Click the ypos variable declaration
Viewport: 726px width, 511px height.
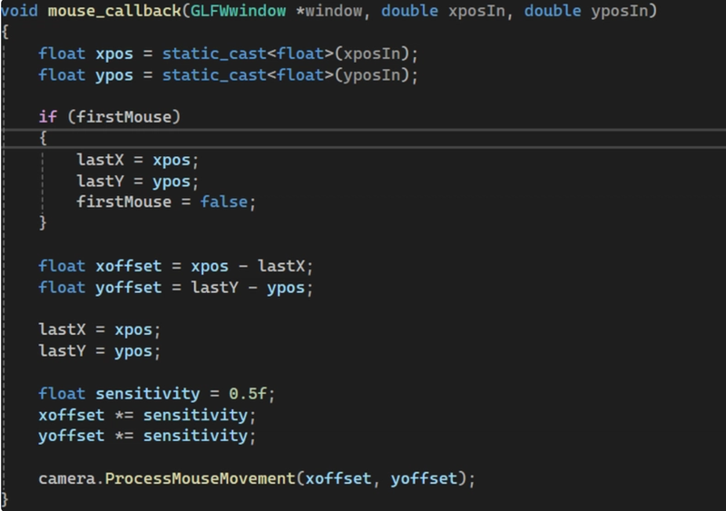(114, 76)
